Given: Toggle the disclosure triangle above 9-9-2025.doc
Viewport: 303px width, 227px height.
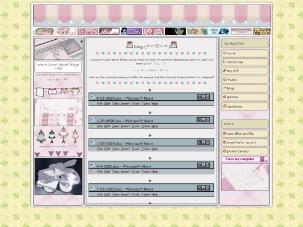Looking at the screenshot, I should point(150,158).
